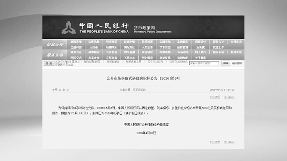Open 央行研究 under 服务互动

coord(147,52)
